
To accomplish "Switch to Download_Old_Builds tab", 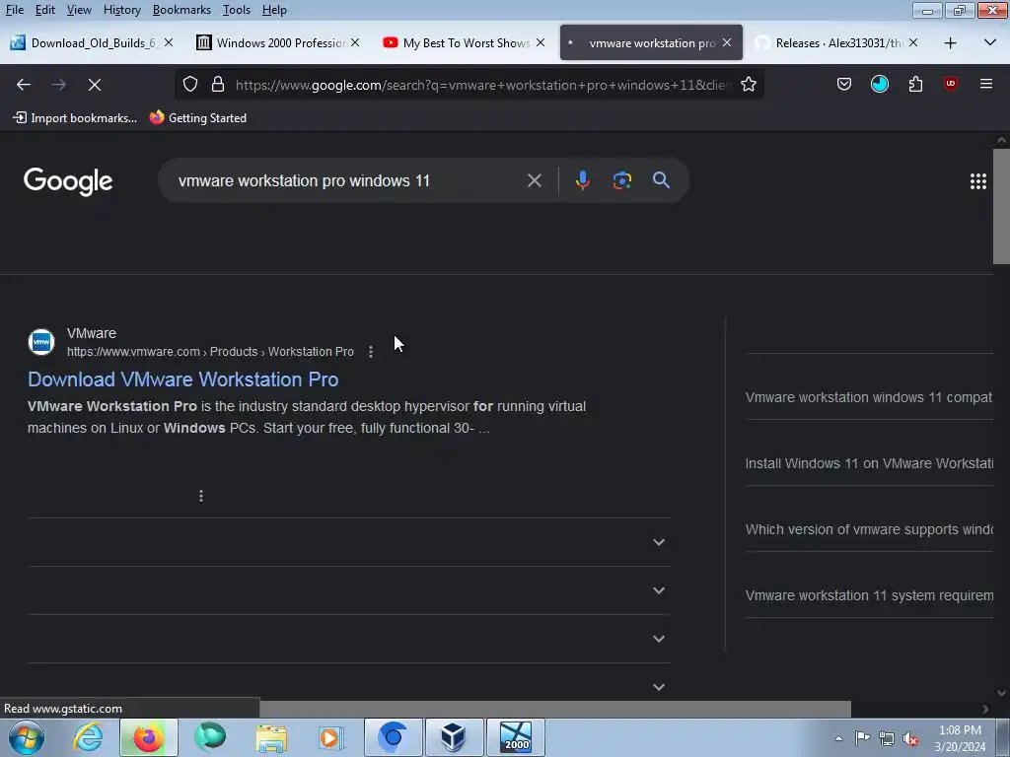I will point(92,42).
